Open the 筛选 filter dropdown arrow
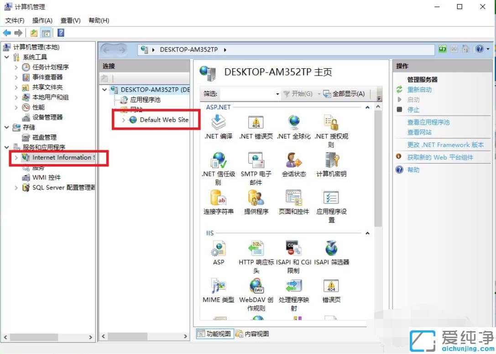 (x=278, y=94)
